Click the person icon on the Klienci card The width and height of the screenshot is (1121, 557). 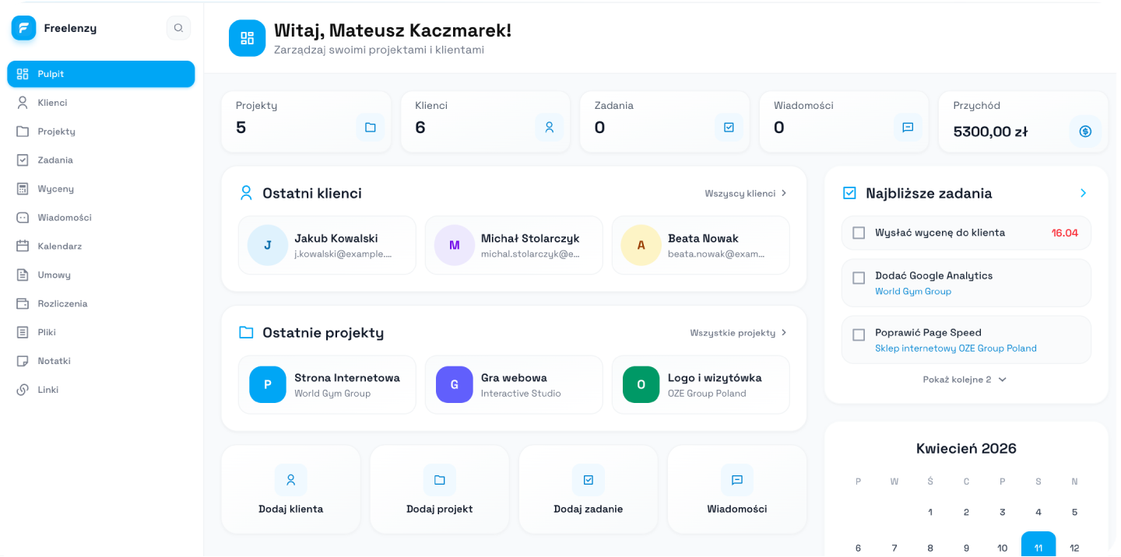549,127
